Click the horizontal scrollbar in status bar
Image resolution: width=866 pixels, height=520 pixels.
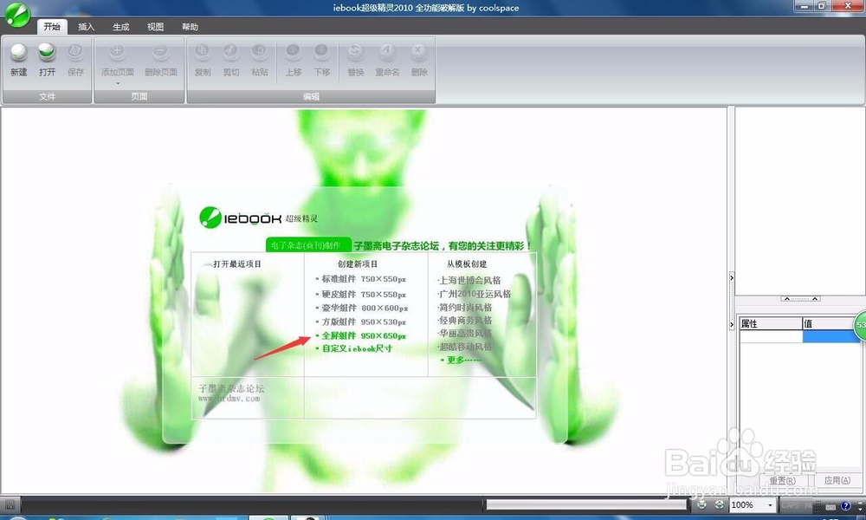[x=585, y=504]
